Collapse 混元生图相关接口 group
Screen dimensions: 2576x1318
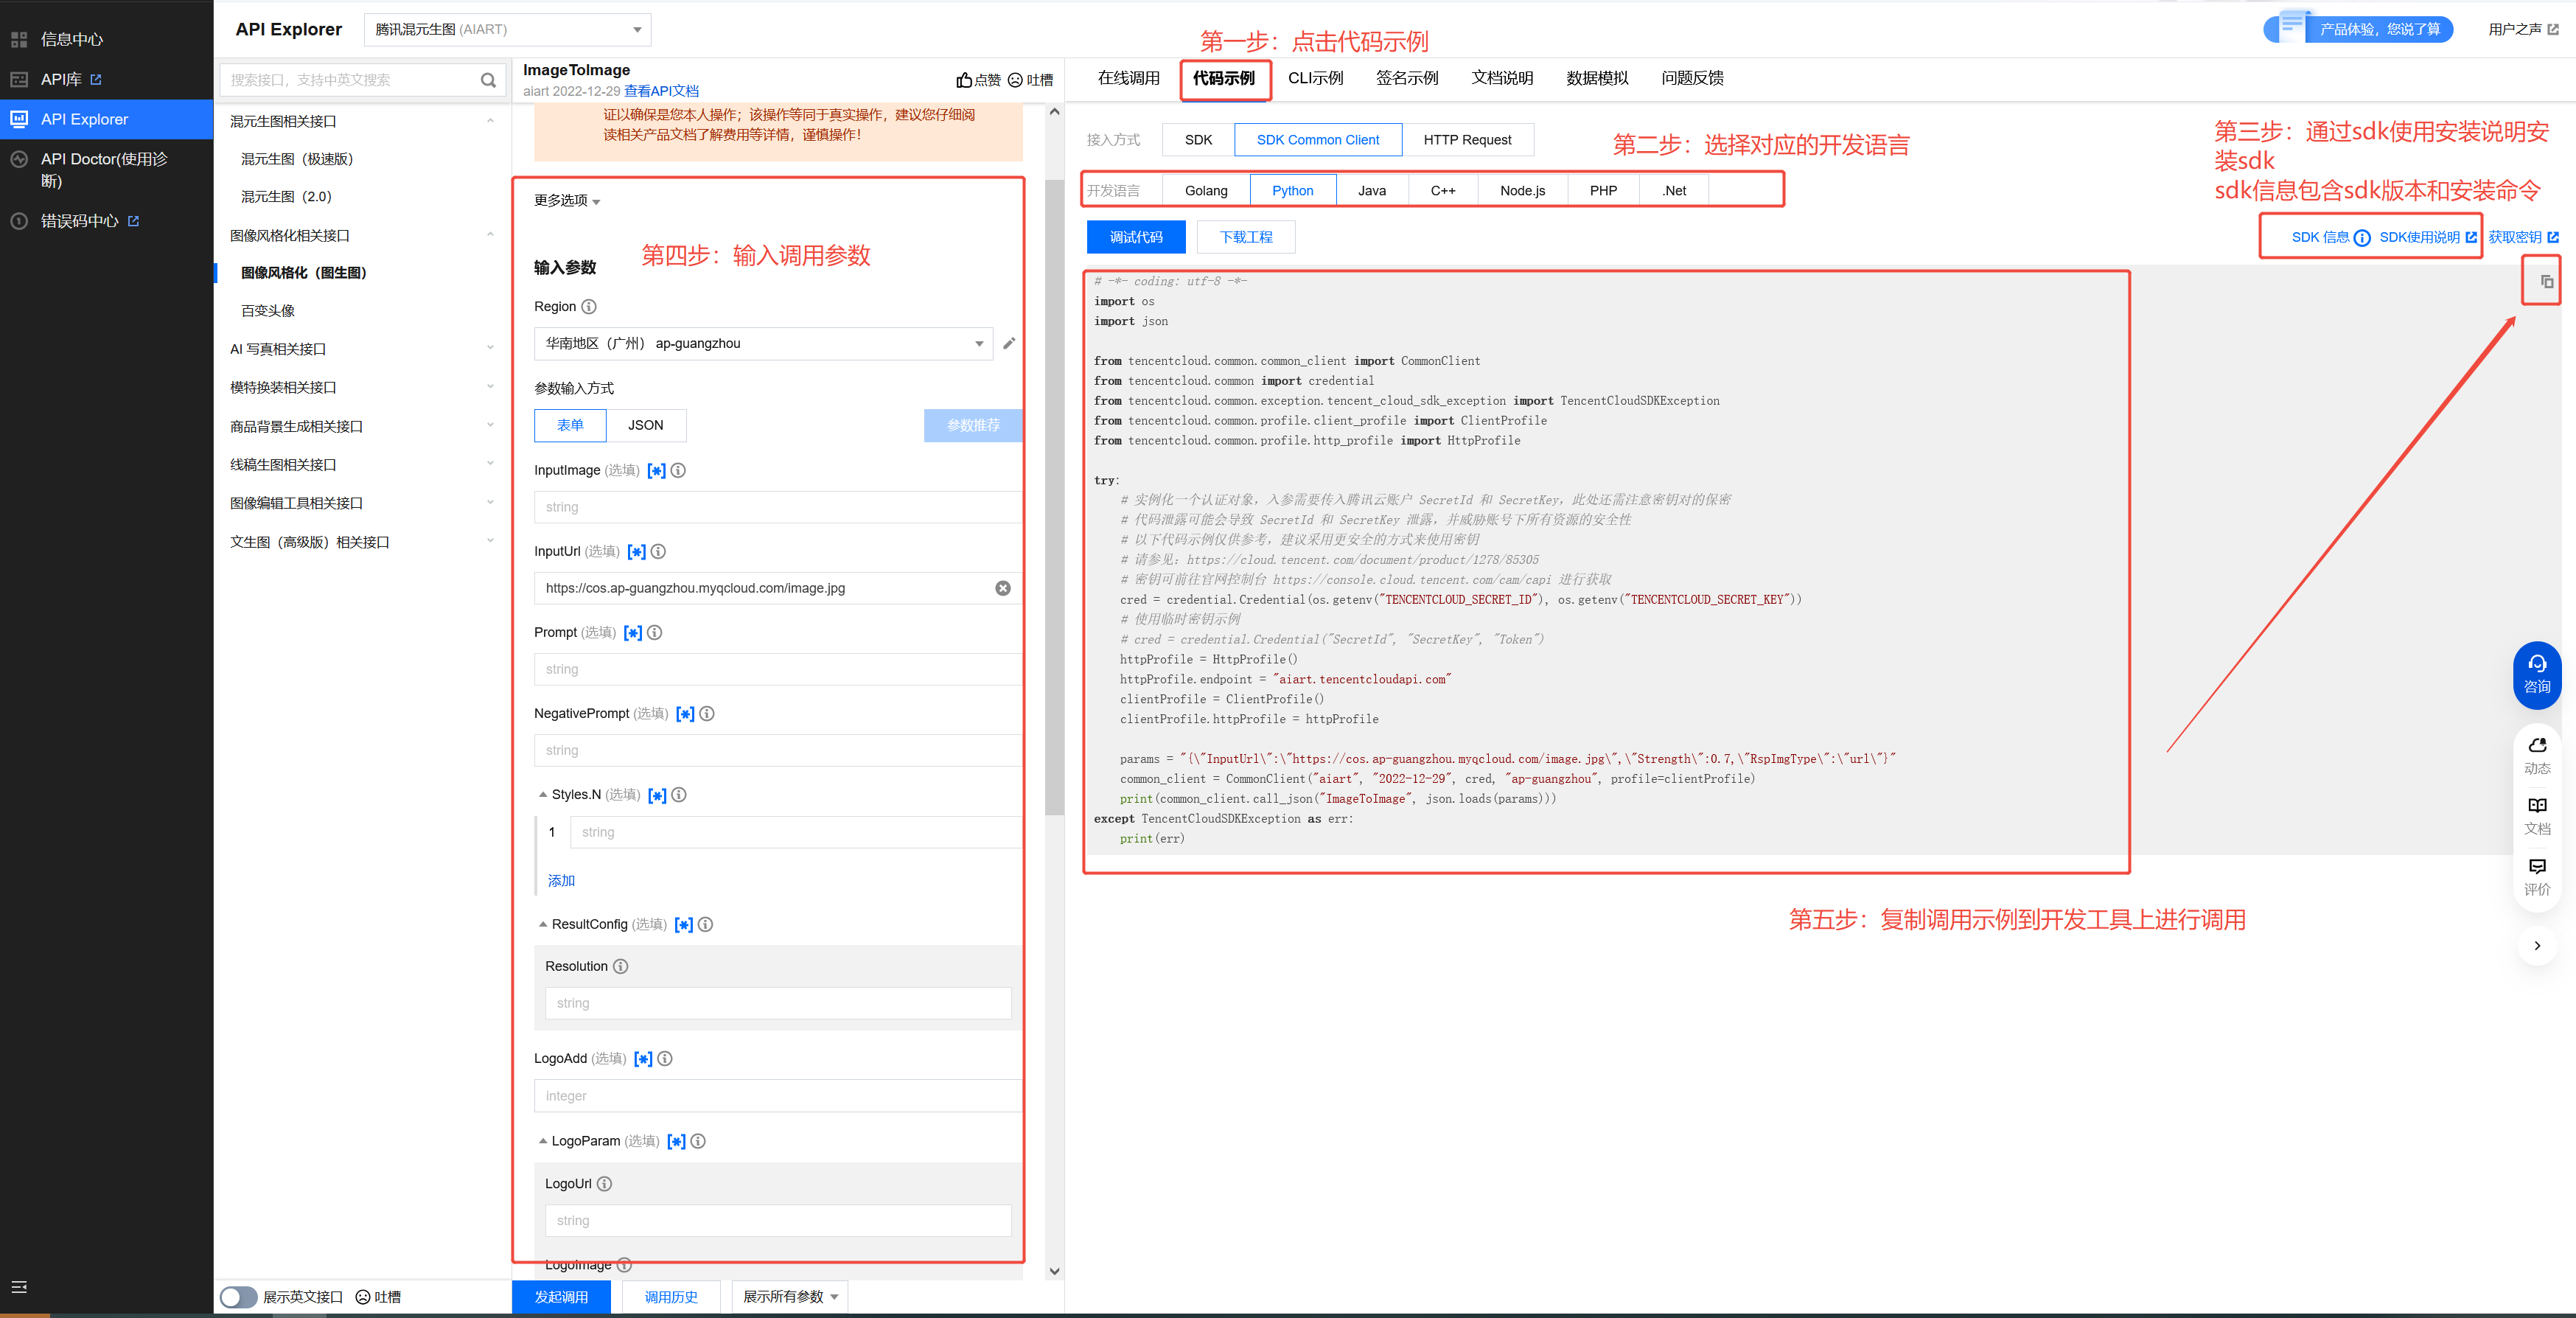490,121
